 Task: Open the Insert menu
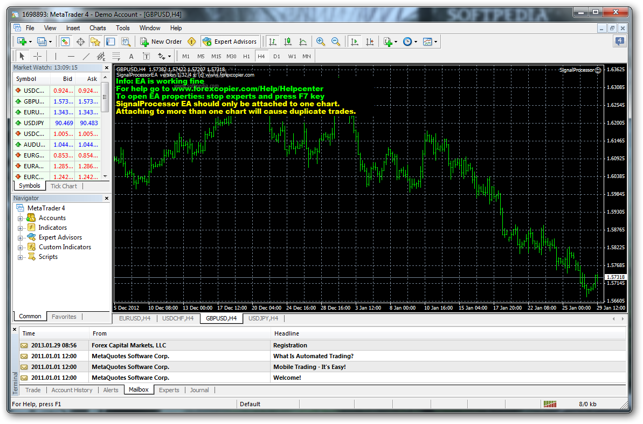click(x=73, y=28)
